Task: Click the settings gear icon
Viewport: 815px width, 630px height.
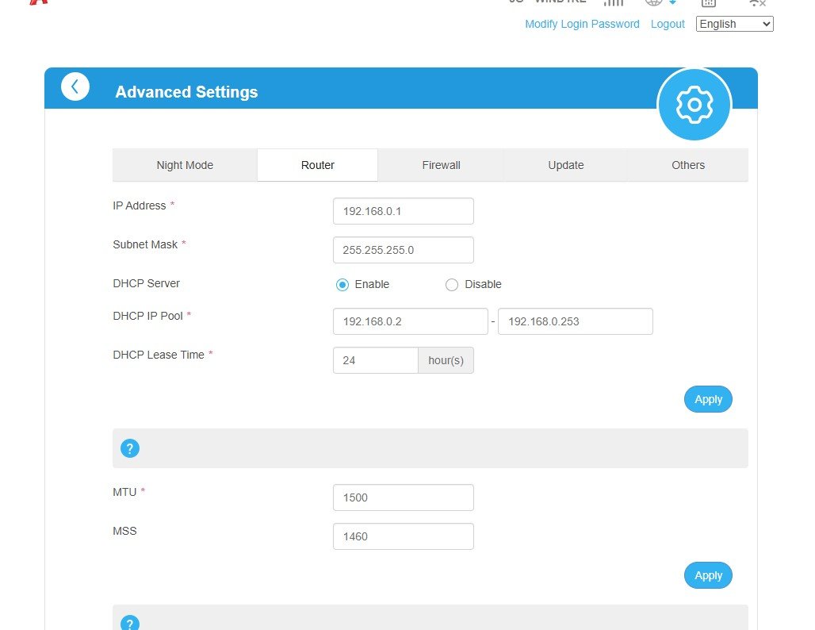Action: pyautogui.click(x=694, y=105)
